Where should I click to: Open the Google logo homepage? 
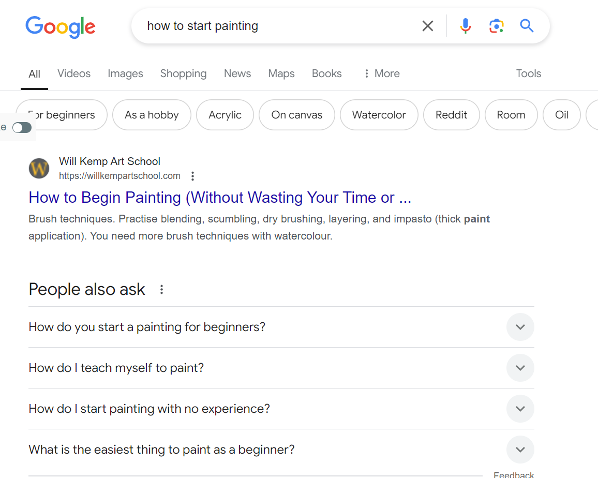(61, 26)
